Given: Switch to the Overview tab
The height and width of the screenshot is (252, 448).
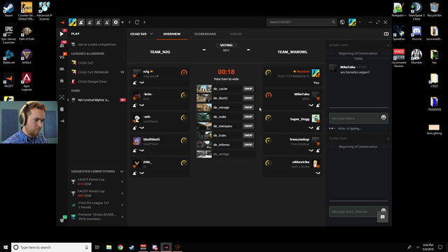Looking at the screenshot, I should click(x=171, y=34).
